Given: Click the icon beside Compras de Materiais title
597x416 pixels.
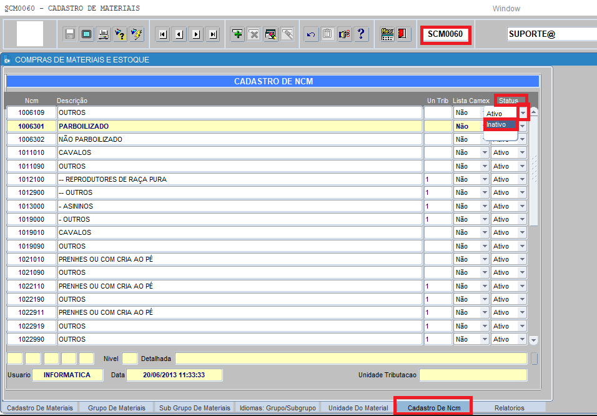Looking at the screenshot, I should [x=7, y=60].
